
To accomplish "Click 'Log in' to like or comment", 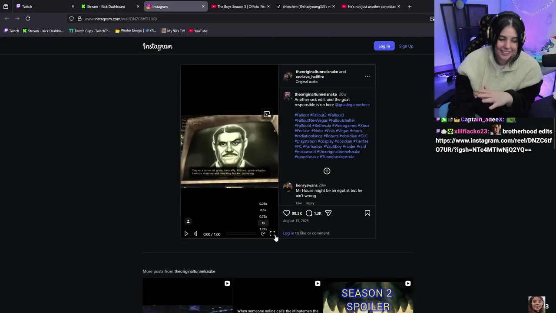I will coord(288,233).
